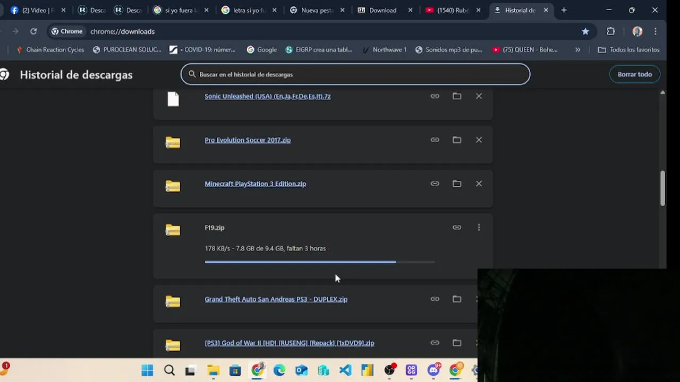Copy download link for Sonic Unleashed file
Viewport: 680px width, 382px height.
point(435,96)
